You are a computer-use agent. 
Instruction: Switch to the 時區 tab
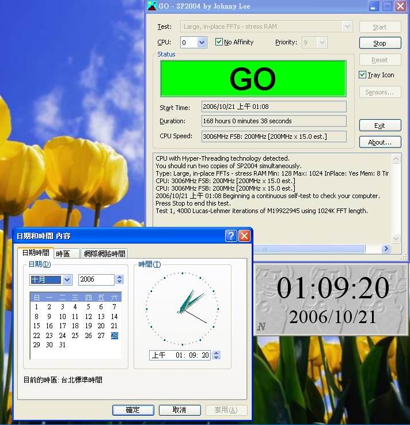click(67, 254)
